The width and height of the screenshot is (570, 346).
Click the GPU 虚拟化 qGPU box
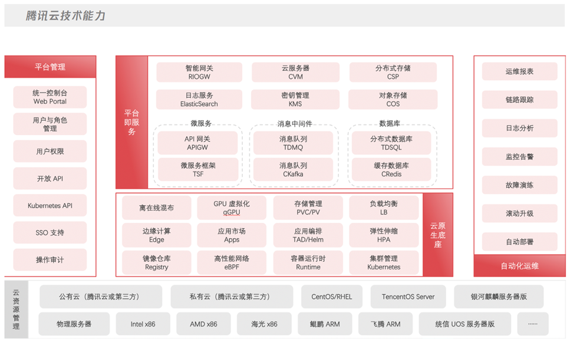pyautogui.click(x=232, y=208)
